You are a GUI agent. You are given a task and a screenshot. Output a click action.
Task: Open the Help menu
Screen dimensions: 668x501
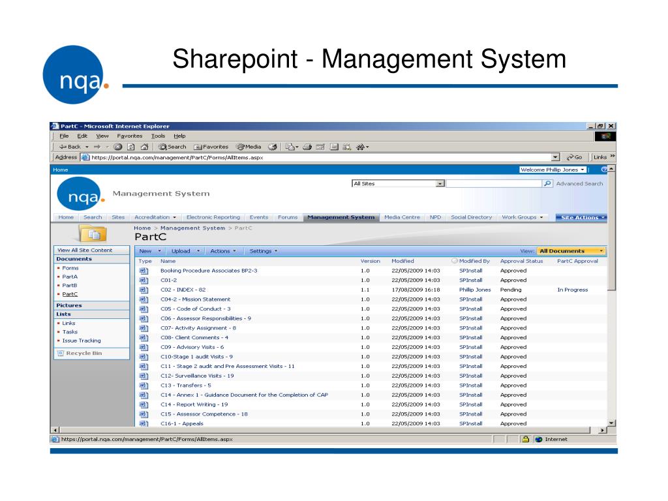[179, 136]
